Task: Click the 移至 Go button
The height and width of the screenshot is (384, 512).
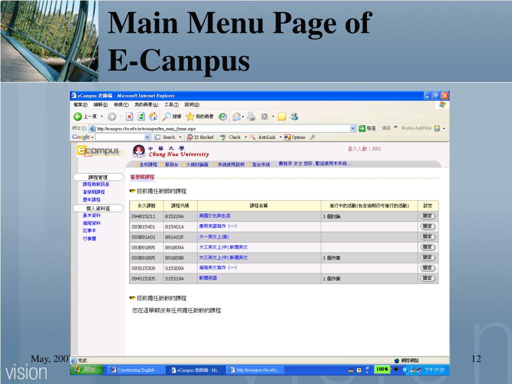Action: click(367, 128)
